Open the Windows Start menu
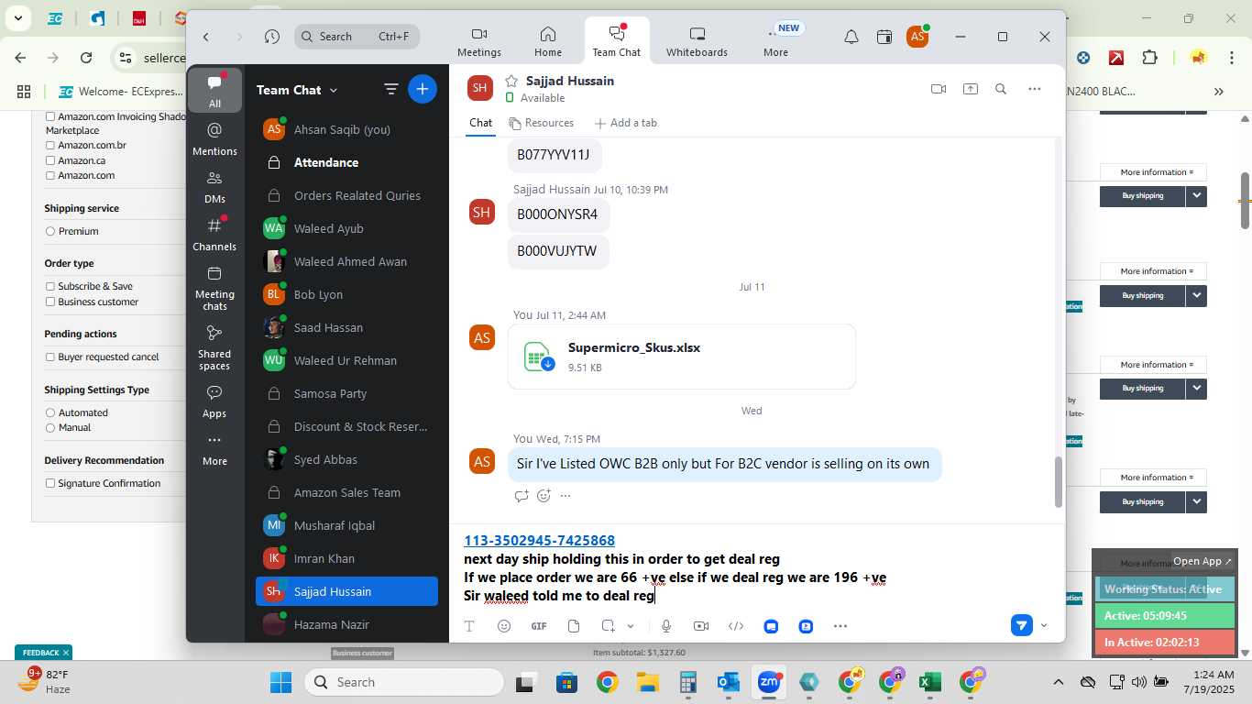 click(280, 682)
